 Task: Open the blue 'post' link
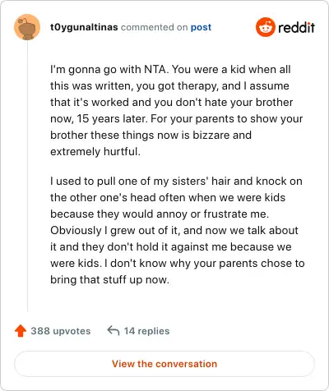[x=201, y=27]
